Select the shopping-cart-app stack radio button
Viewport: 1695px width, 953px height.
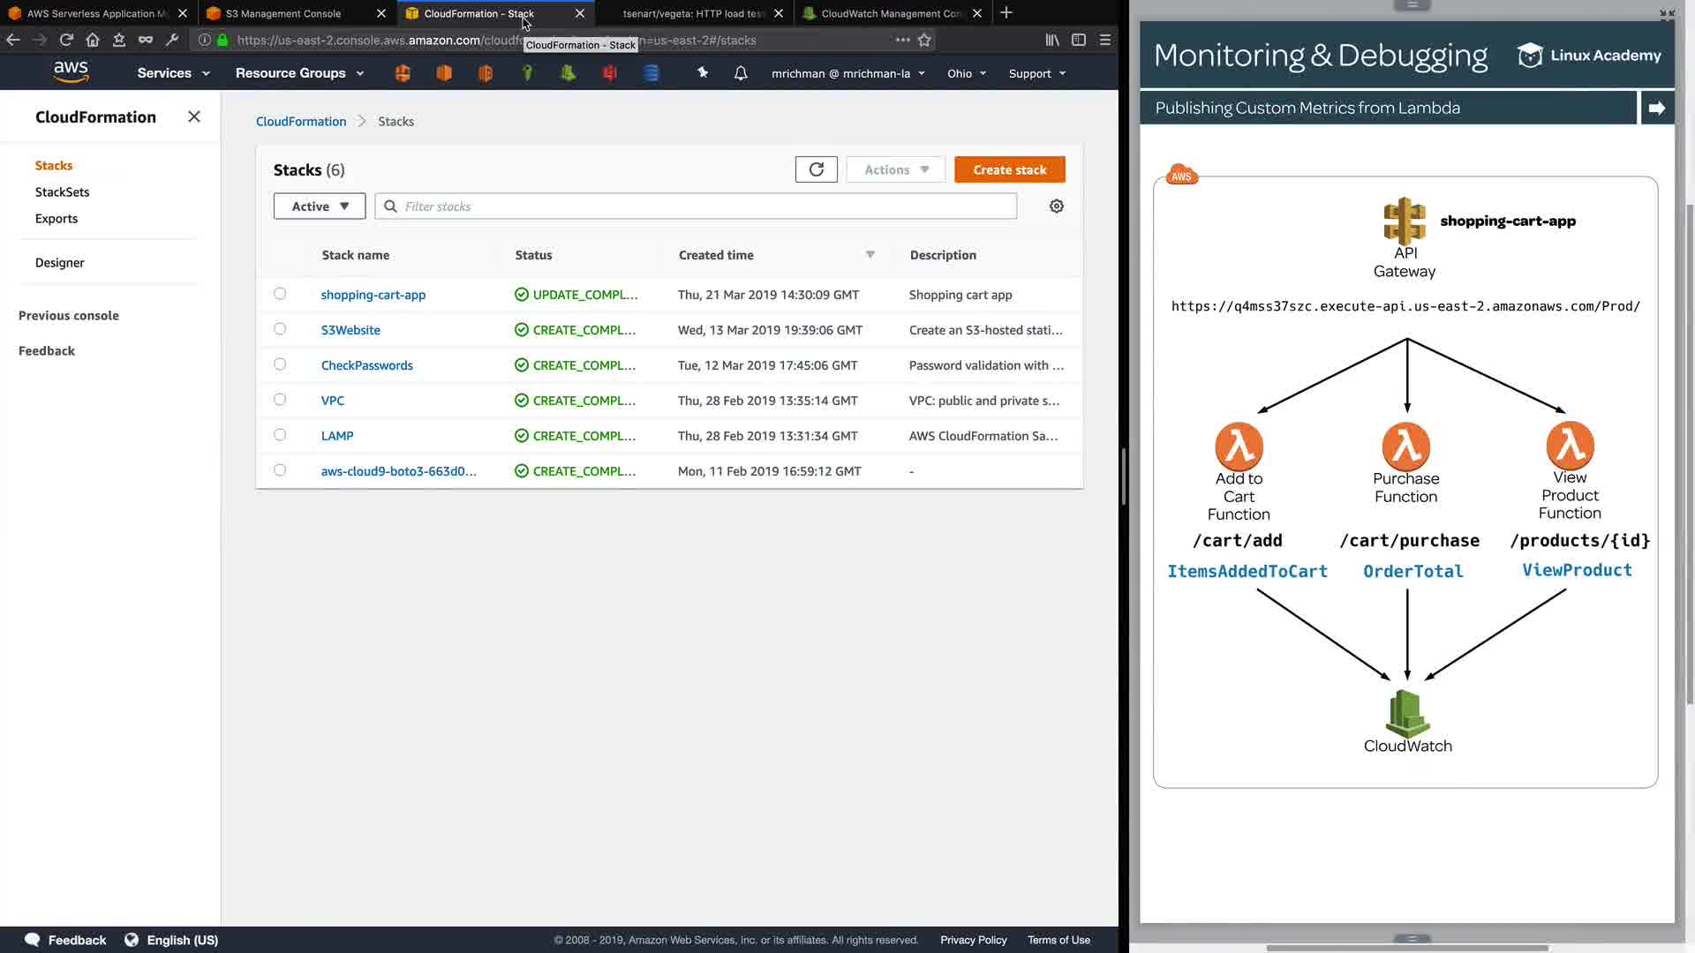point(280,294)
